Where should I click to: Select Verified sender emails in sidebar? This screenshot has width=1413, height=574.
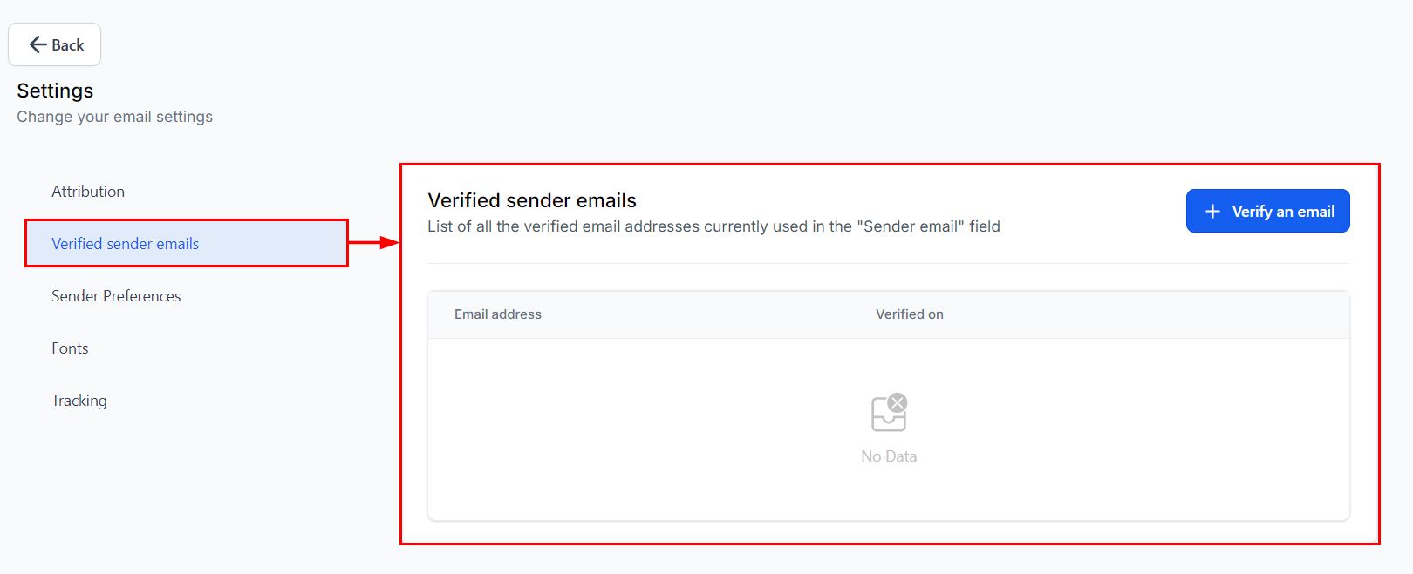click(x=126, y=244)
